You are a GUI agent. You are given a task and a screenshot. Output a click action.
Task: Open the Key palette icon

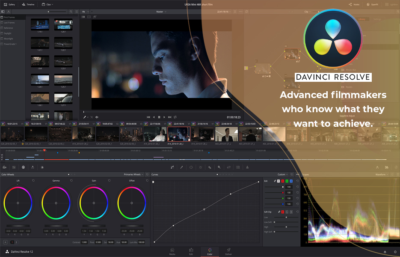[219, 167]
